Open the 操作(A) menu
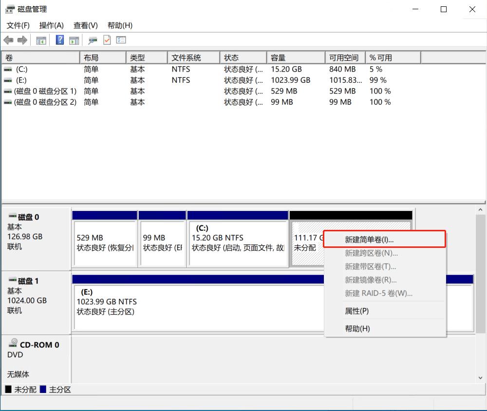Screen dimensions: 487x411 pos(51,25)
